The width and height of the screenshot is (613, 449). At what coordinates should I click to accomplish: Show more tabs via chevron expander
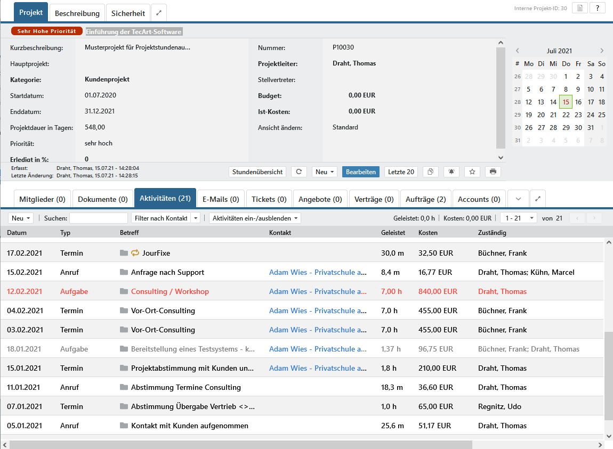tap(519, 199)
